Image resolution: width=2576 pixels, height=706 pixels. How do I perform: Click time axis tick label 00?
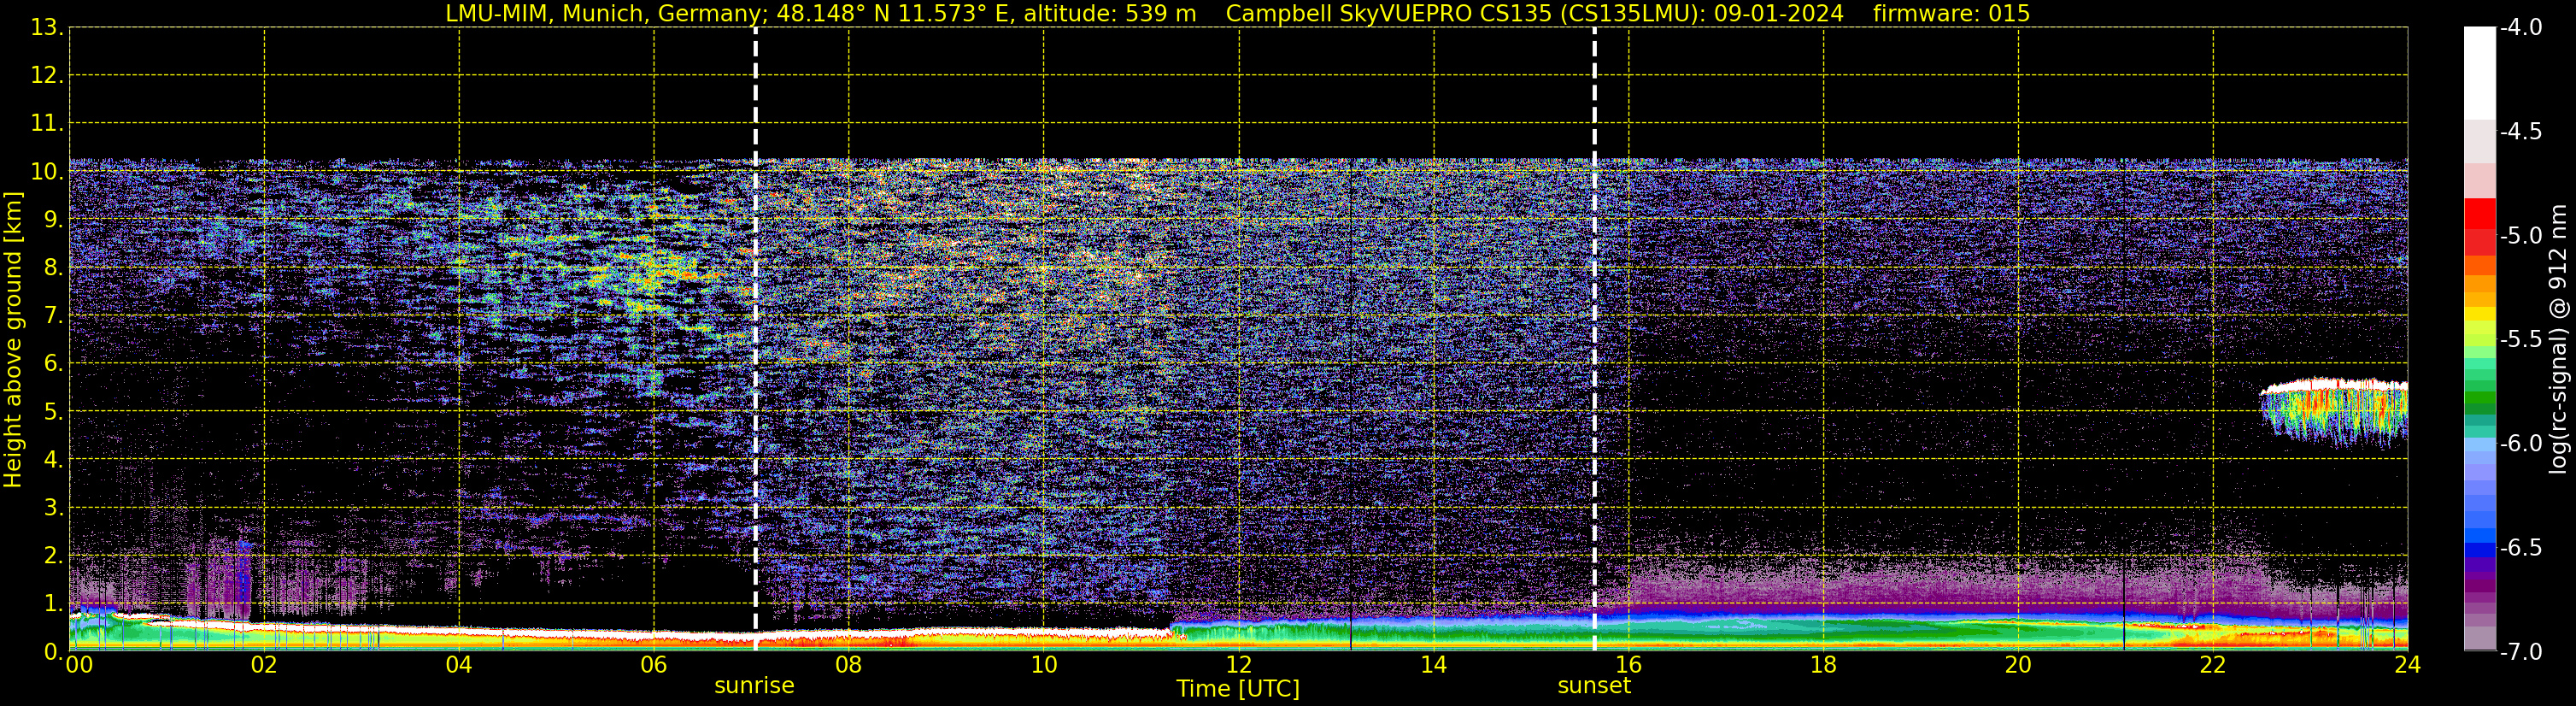coord(79,665)
